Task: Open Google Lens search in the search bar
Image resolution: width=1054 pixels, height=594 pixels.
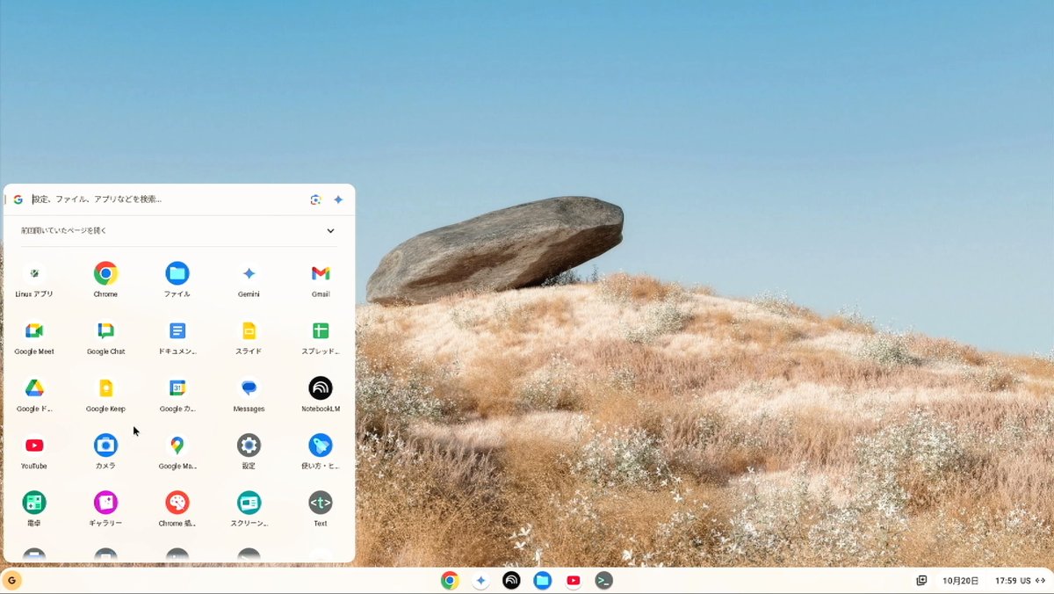Action: tap(315, 199)
